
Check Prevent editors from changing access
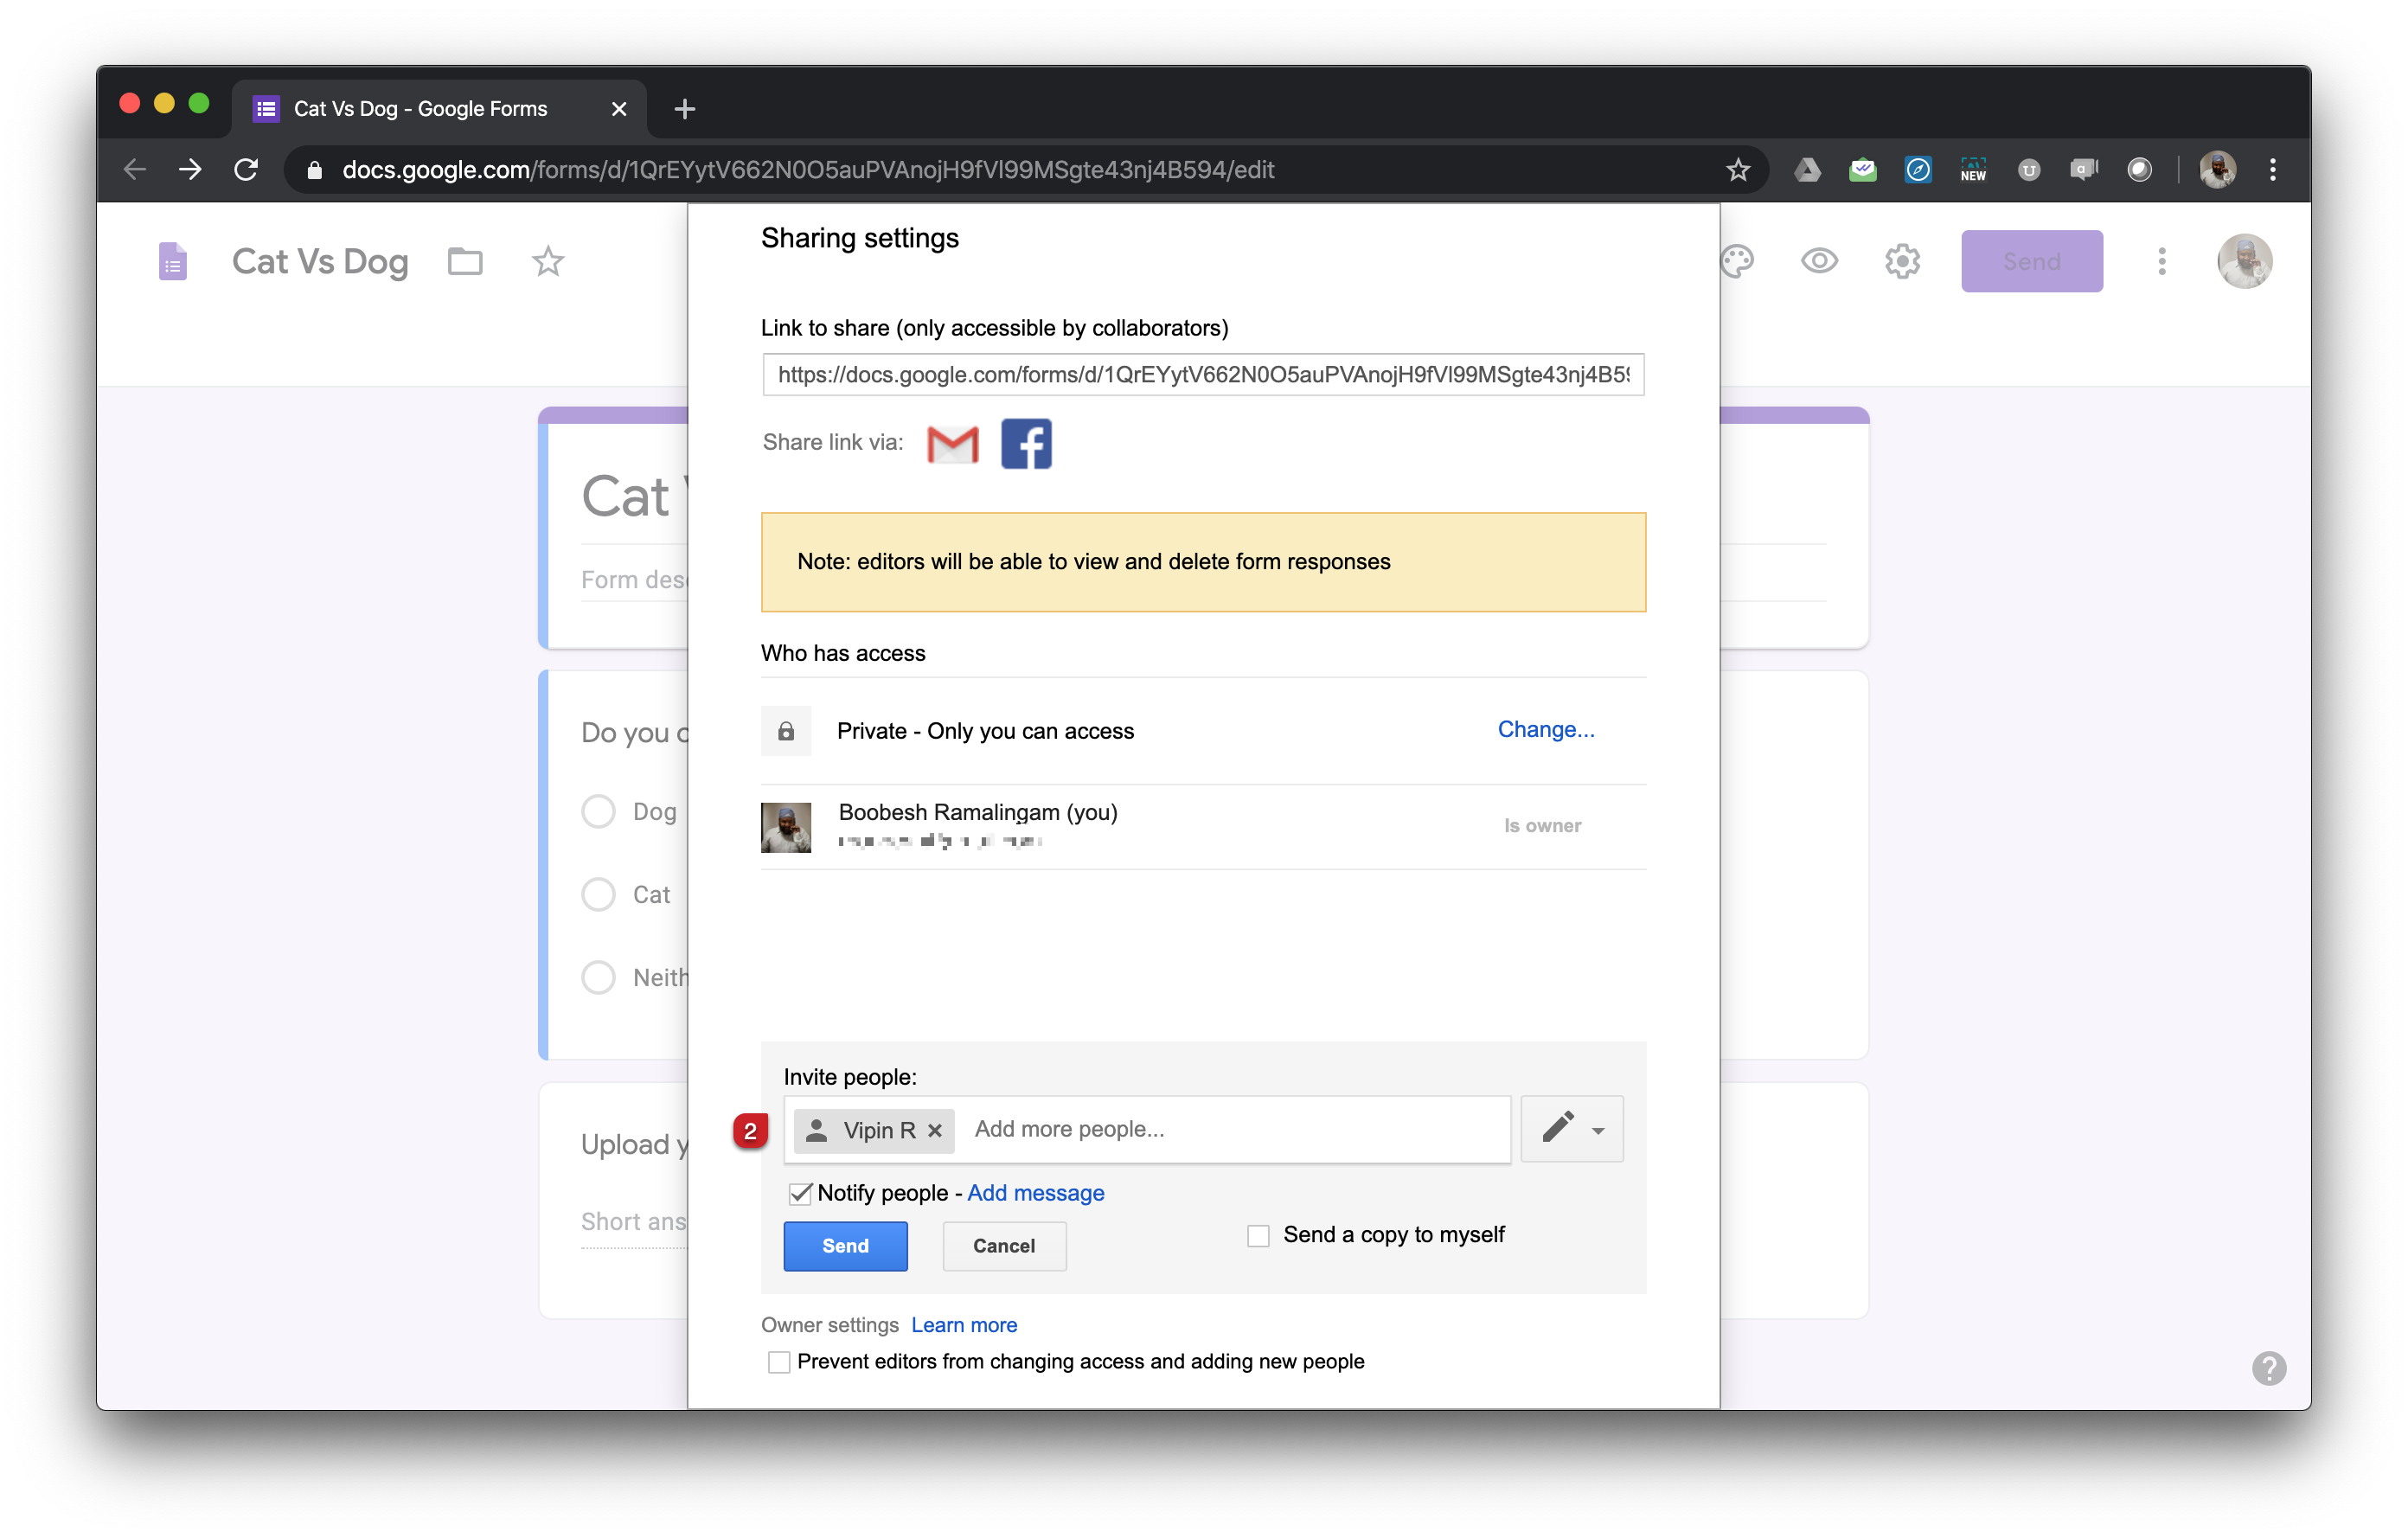tap(778, 1362)
